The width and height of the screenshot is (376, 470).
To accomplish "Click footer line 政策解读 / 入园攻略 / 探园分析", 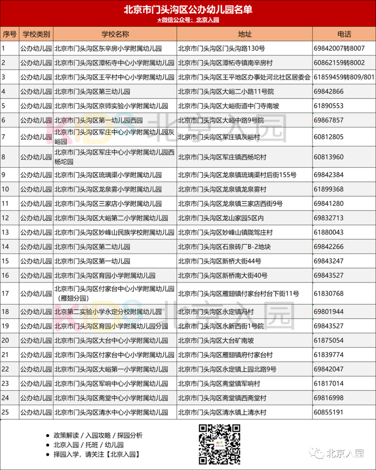I will 98,435.
